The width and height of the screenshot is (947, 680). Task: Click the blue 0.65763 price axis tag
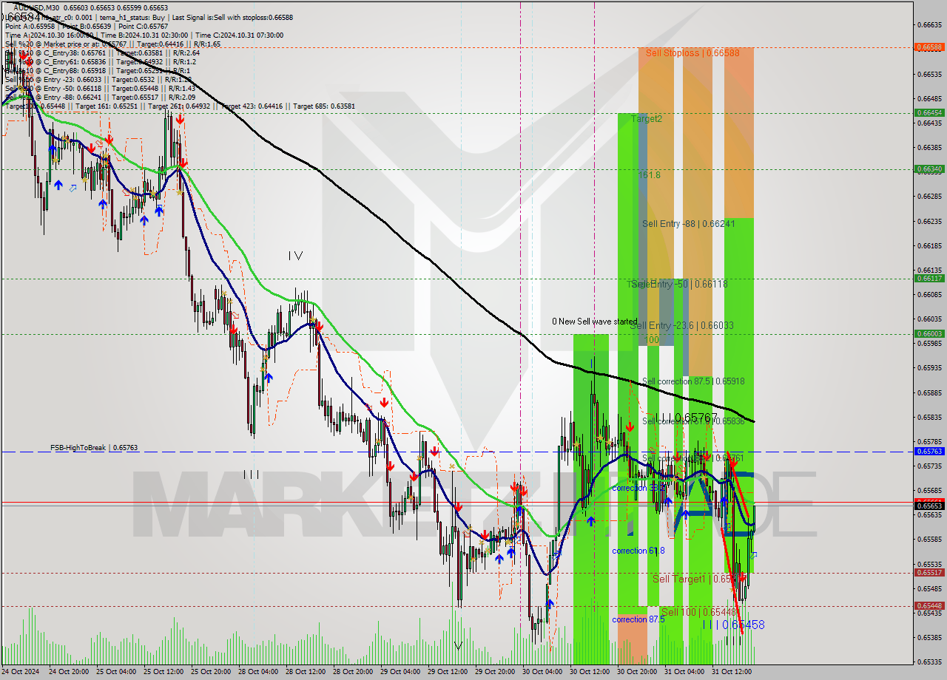[929, 451]
